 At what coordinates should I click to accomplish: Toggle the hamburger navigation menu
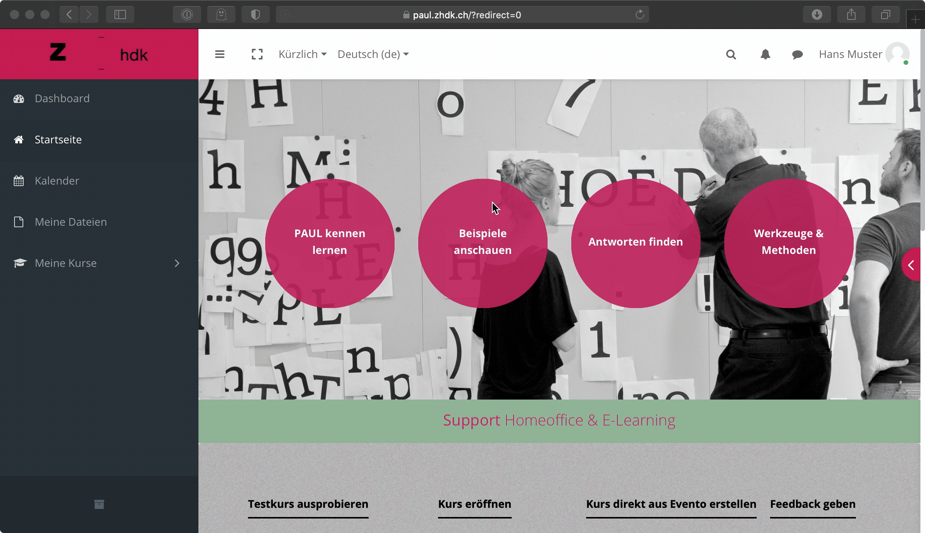pos(219,54)
